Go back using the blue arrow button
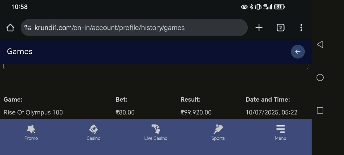 click(298, 52)
